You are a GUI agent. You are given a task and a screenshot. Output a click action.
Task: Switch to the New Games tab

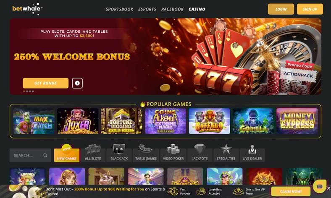coord(67,153)
